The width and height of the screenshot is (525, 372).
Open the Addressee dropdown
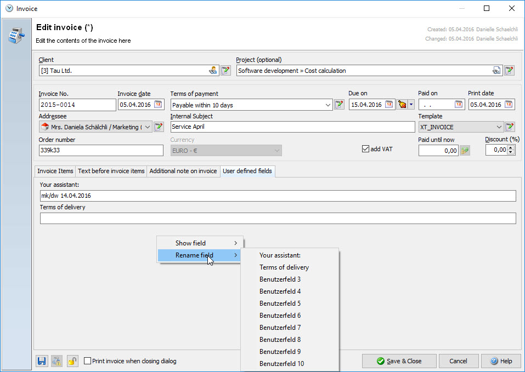point(148,127)
